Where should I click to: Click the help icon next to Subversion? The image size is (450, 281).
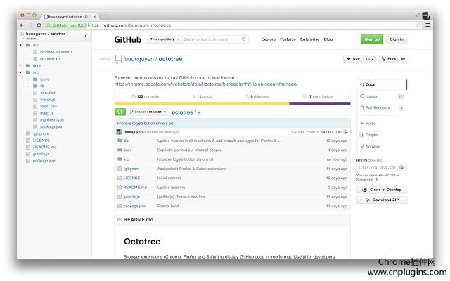(376, 180)
